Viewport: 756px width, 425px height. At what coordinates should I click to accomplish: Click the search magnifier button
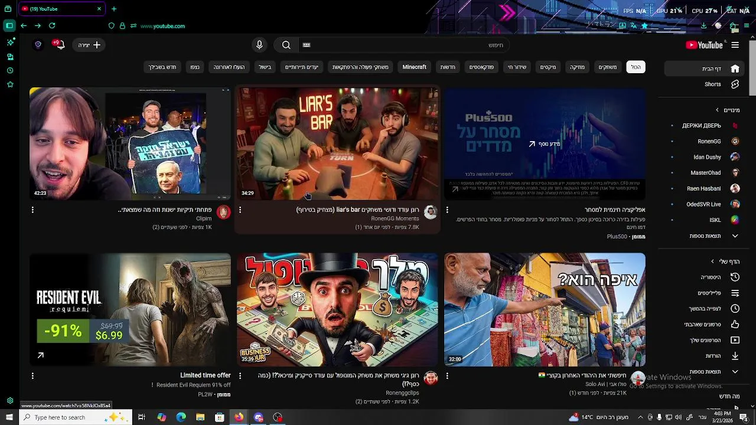point(286,45)
